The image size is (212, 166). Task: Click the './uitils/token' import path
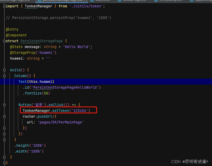(x=86, y=6)
